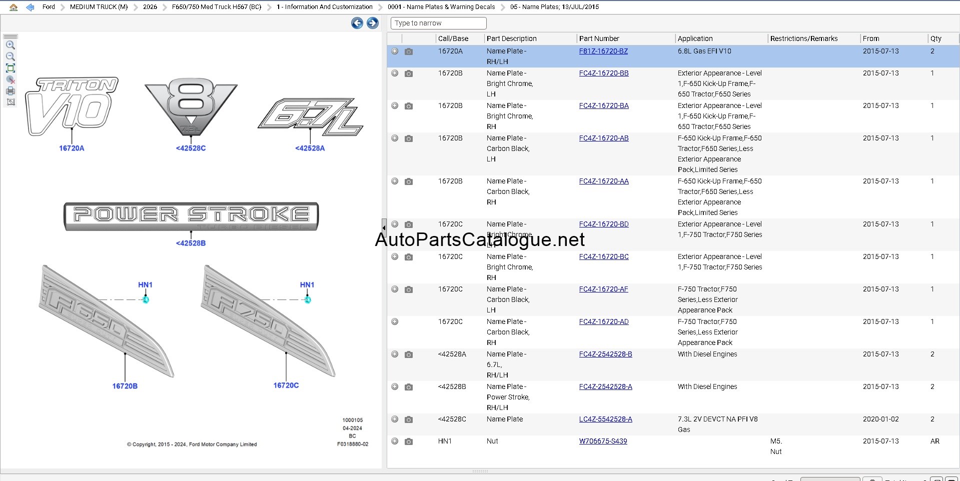Open the W706675-S439 nut link
960x481 pixels.
pyautogui.click(x=603, y=441)
